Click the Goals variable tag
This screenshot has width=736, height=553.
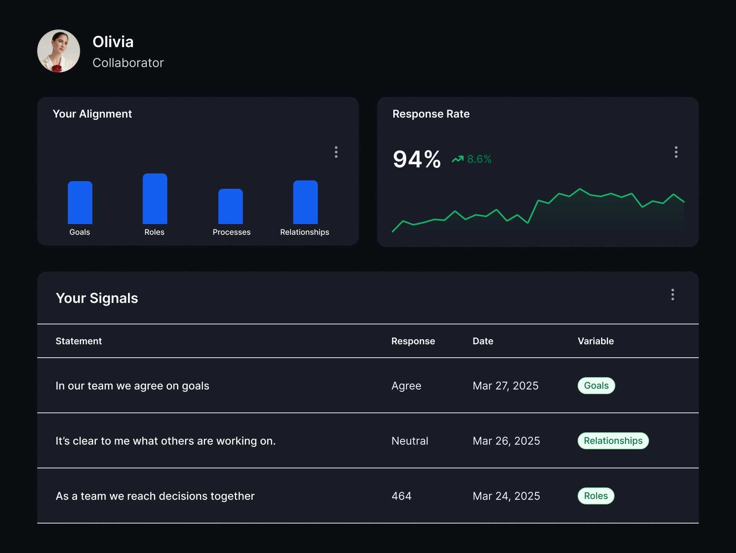coord(596,386)
